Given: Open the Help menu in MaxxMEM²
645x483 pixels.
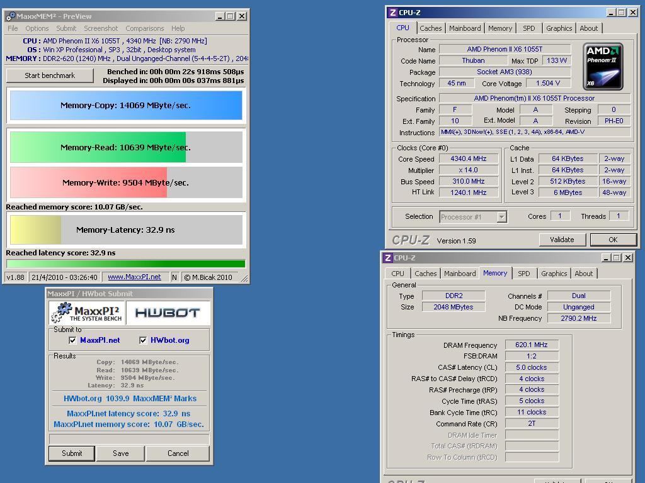Looking at the screenshot, I should 178,28.
